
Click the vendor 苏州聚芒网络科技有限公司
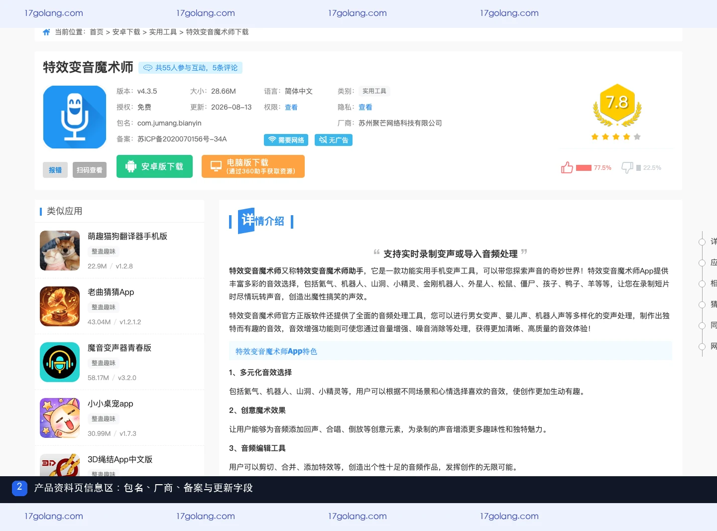(x=400, y=123)
